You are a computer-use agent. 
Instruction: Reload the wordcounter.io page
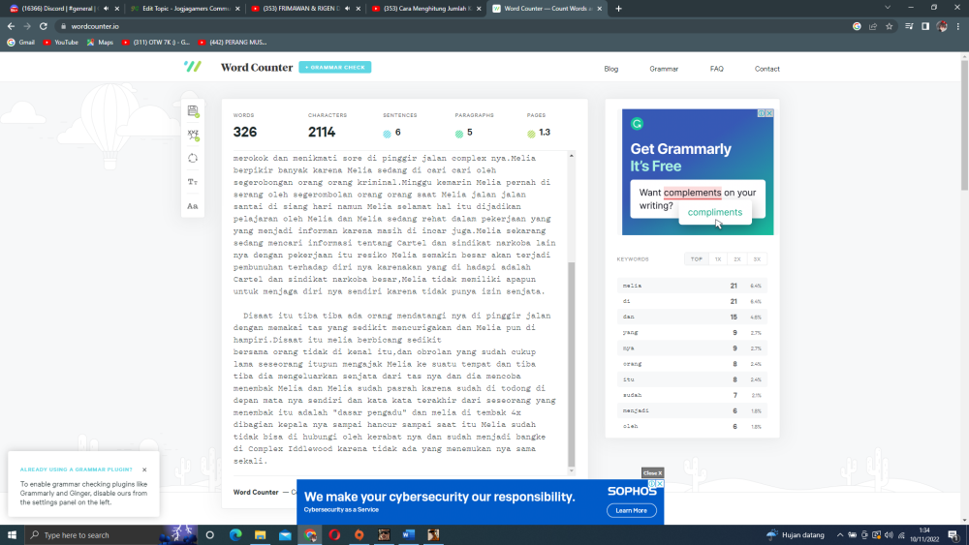(44, 26)
